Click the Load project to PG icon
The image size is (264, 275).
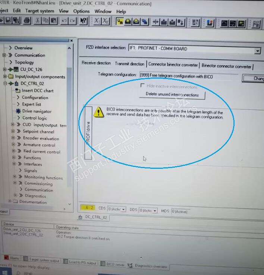pos(136,22)
